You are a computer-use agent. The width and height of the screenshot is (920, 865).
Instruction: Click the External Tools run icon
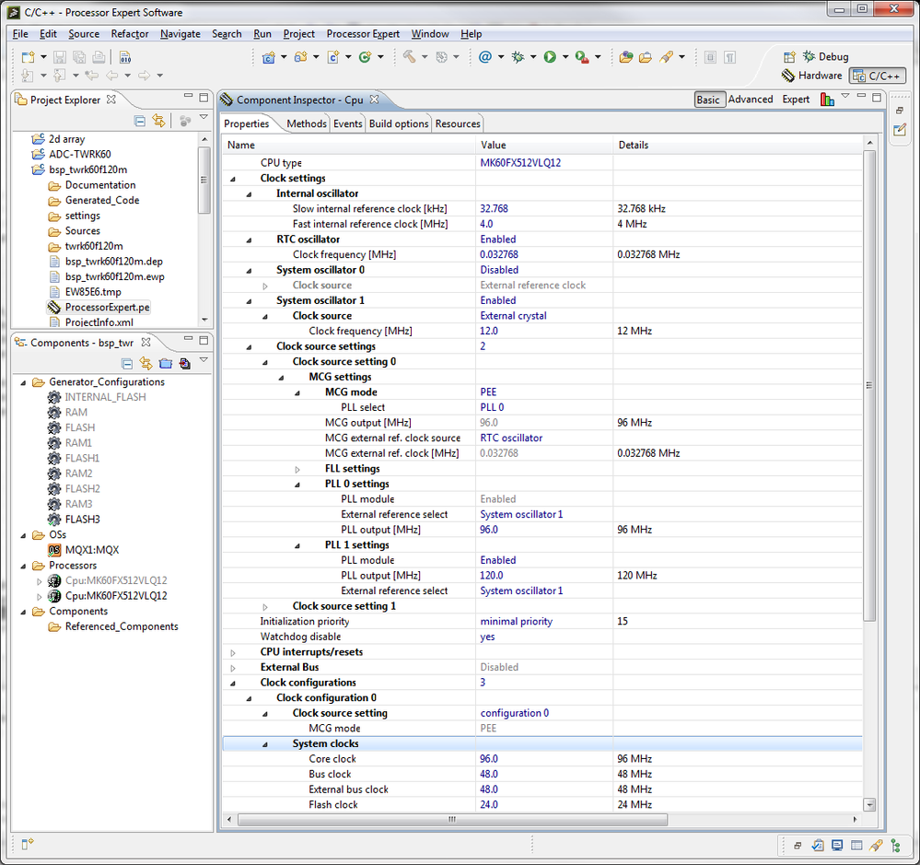[582, 57]
